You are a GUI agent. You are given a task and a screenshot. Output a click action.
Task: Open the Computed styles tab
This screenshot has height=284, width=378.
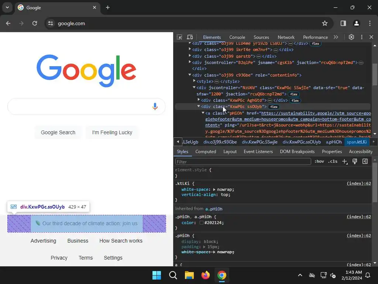pyautogui.click(x=206, y=151)
